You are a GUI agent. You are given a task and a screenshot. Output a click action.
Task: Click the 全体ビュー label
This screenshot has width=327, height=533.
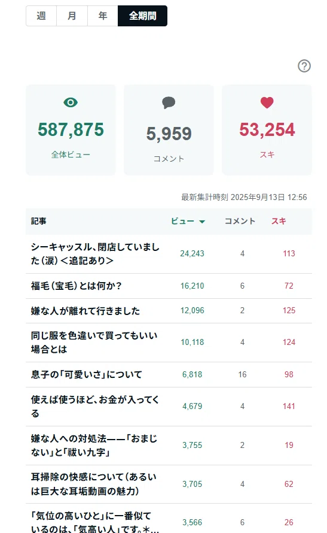pyautogui.click(x=71, y=155)
